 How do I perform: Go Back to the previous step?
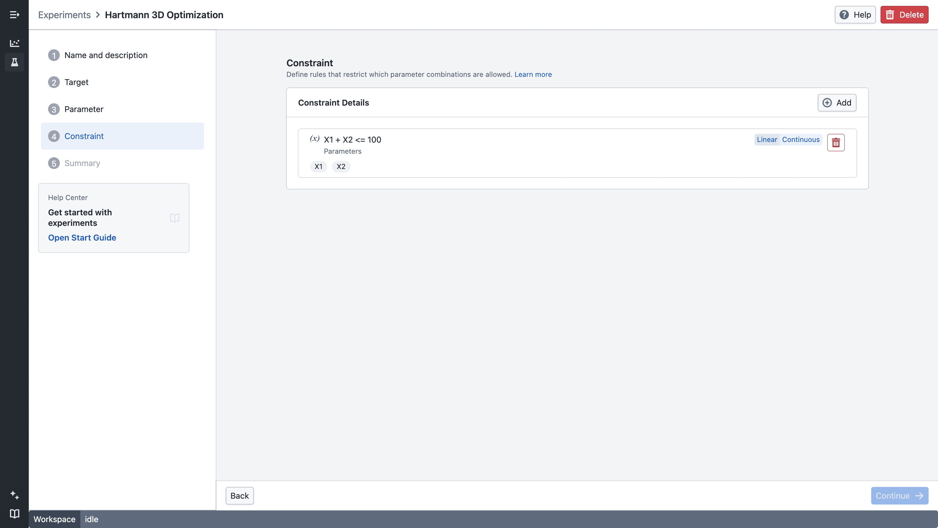[x=239, y=495]
